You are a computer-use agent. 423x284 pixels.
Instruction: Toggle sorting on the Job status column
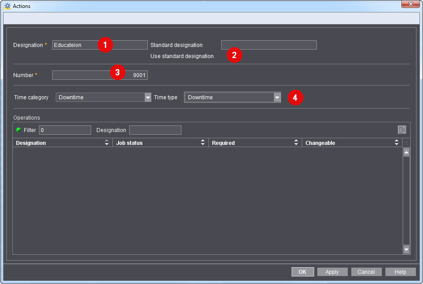coord(203,142)
